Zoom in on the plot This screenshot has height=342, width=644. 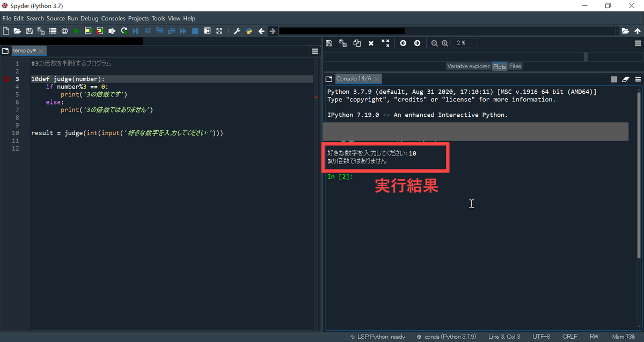coord(445,43)
